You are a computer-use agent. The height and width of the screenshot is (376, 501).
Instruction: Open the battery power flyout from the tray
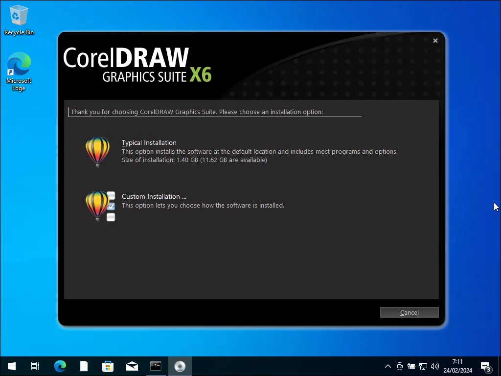(x=411, y=366)
